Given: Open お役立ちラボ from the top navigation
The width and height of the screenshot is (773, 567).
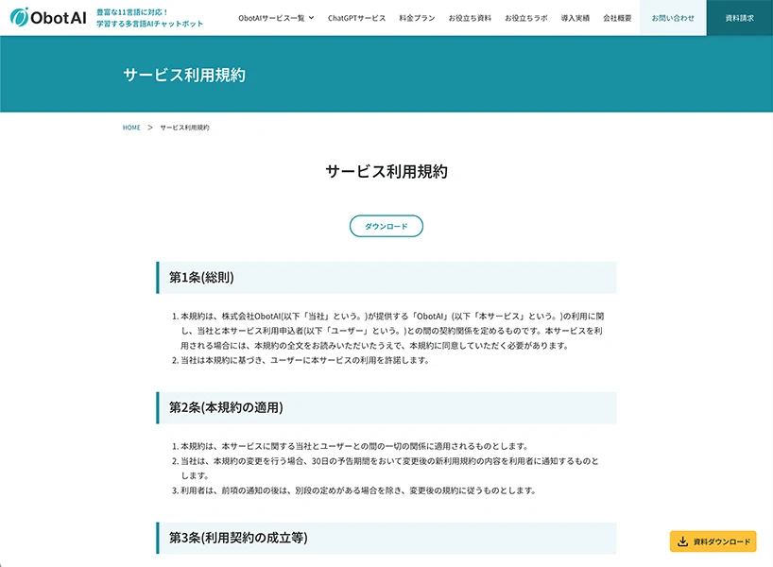Looking at the screenshot, I should (x=526, y=18).
